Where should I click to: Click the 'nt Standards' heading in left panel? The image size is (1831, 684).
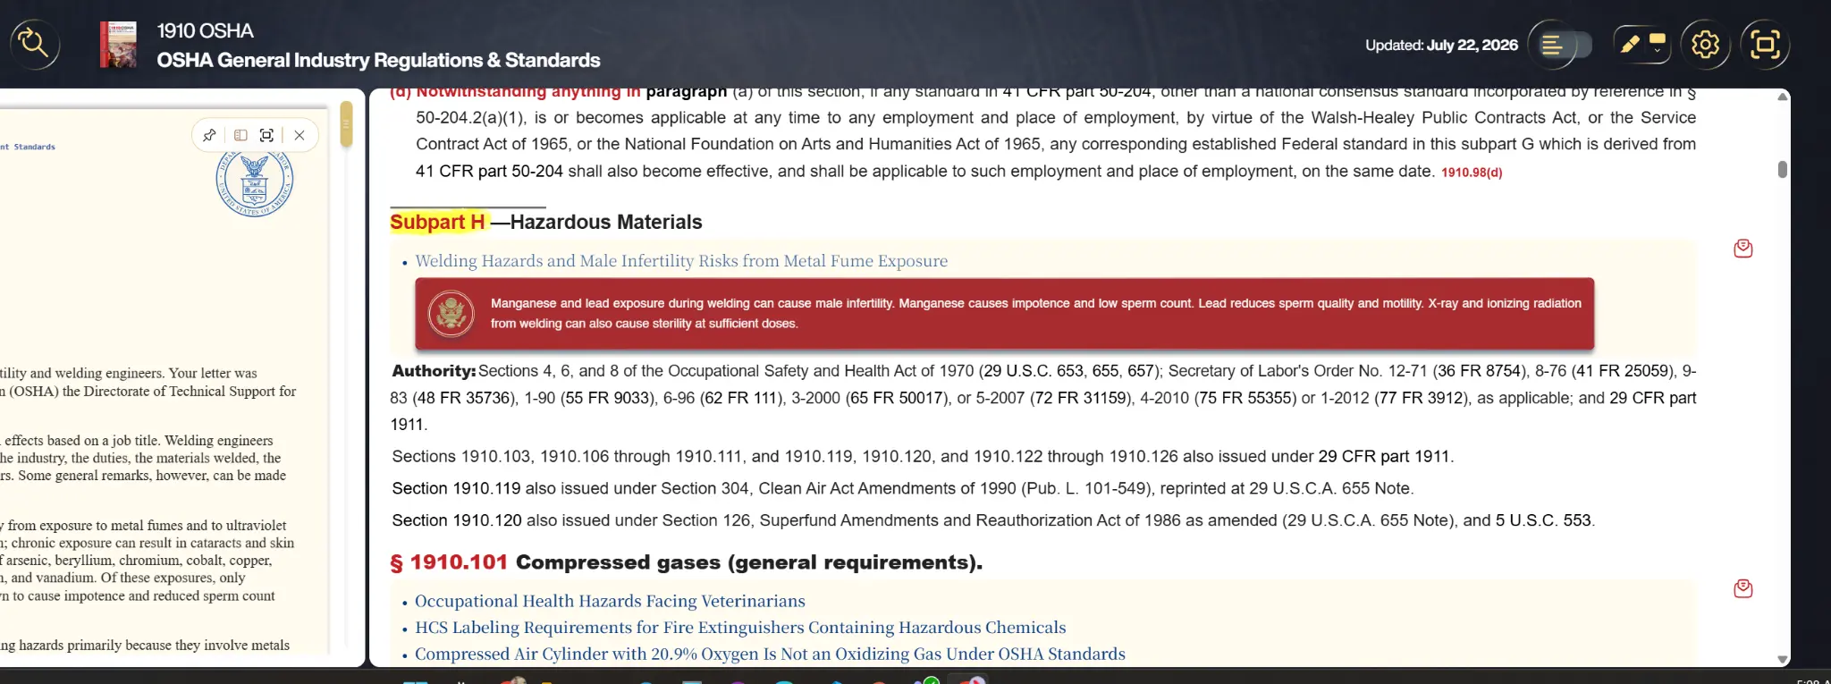28,147
